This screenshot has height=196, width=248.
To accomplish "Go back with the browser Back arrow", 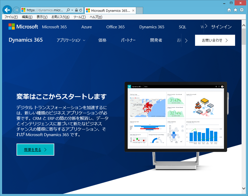I will point(7,10).
